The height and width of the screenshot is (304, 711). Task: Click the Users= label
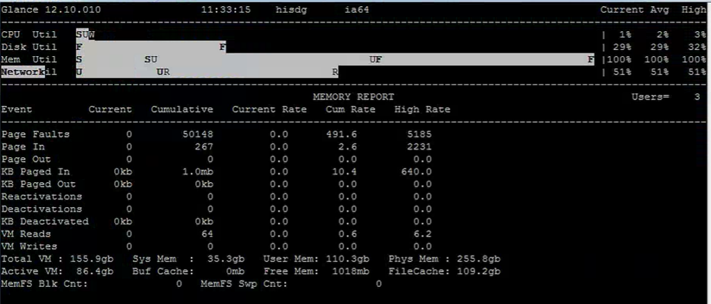click(650, 97)
